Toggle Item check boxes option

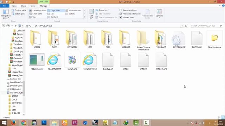point(128,10)
